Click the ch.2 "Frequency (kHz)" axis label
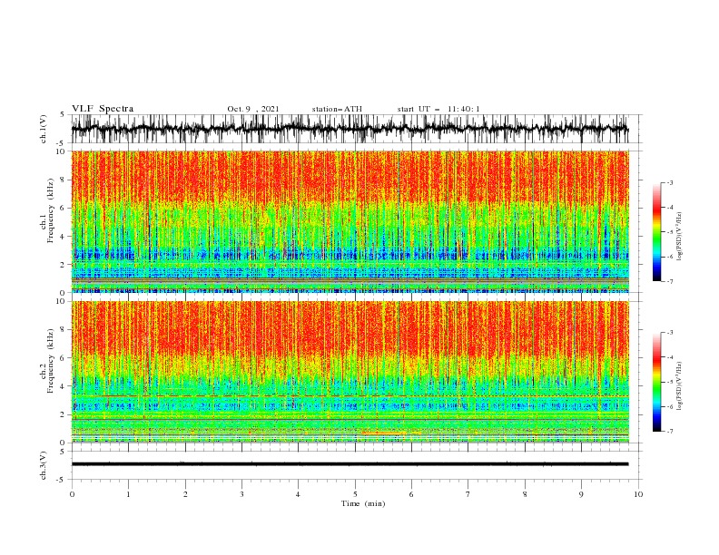Viewport: 719px width, 555px height. pyautogui.click(x=51, y=361)
